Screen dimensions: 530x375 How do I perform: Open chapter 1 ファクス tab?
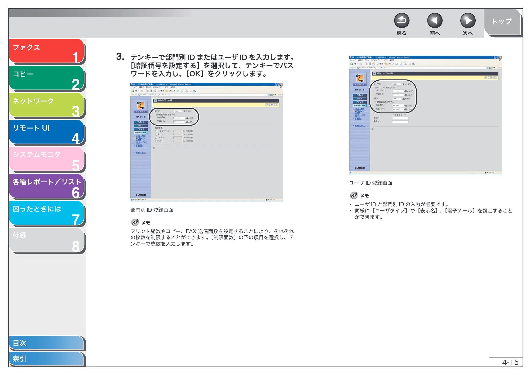click(47, 51)
